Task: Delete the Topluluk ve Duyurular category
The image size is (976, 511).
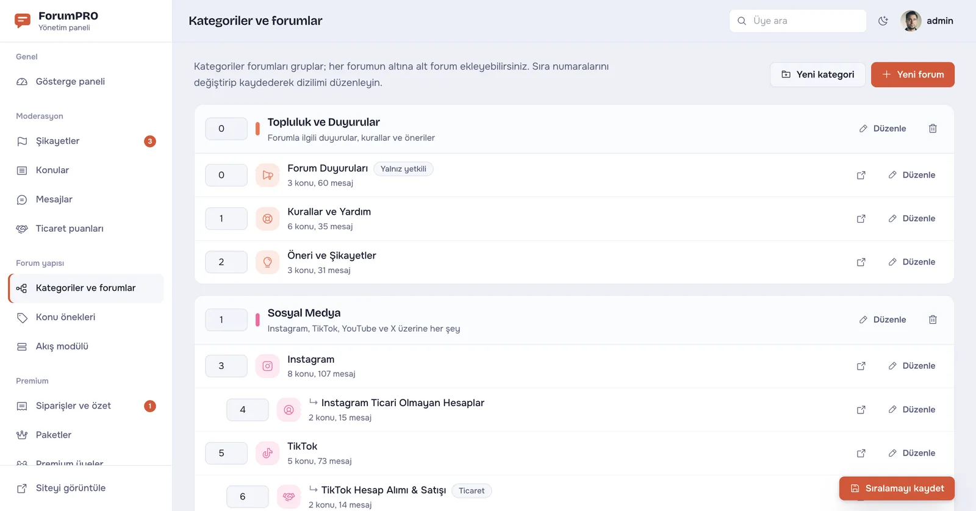Action: click(x=933, y=129)
